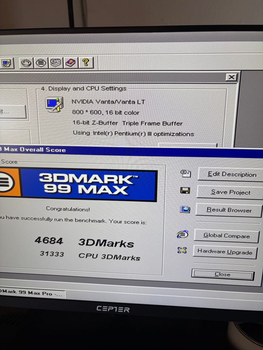Click the document icon beside Edit Description
The width and height of the screenshot is (263, 350).
186,173
